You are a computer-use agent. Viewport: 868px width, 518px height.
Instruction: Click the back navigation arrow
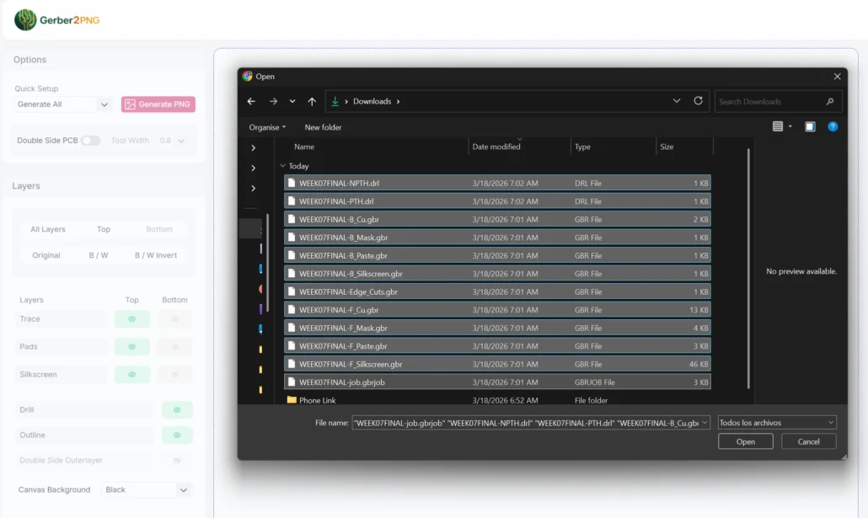[x=250, y=100]
